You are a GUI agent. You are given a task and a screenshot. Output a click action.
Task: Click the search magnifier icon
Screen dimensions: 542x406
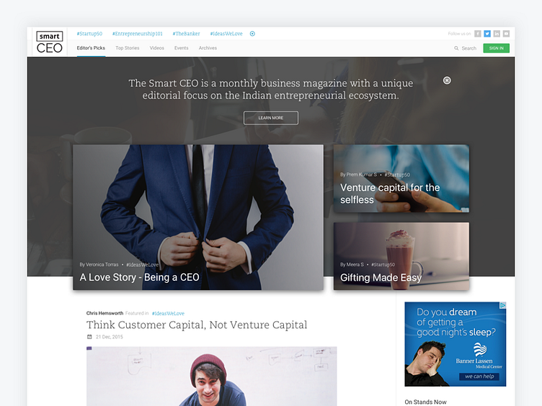pyautogui.click(x=456, y=48)
